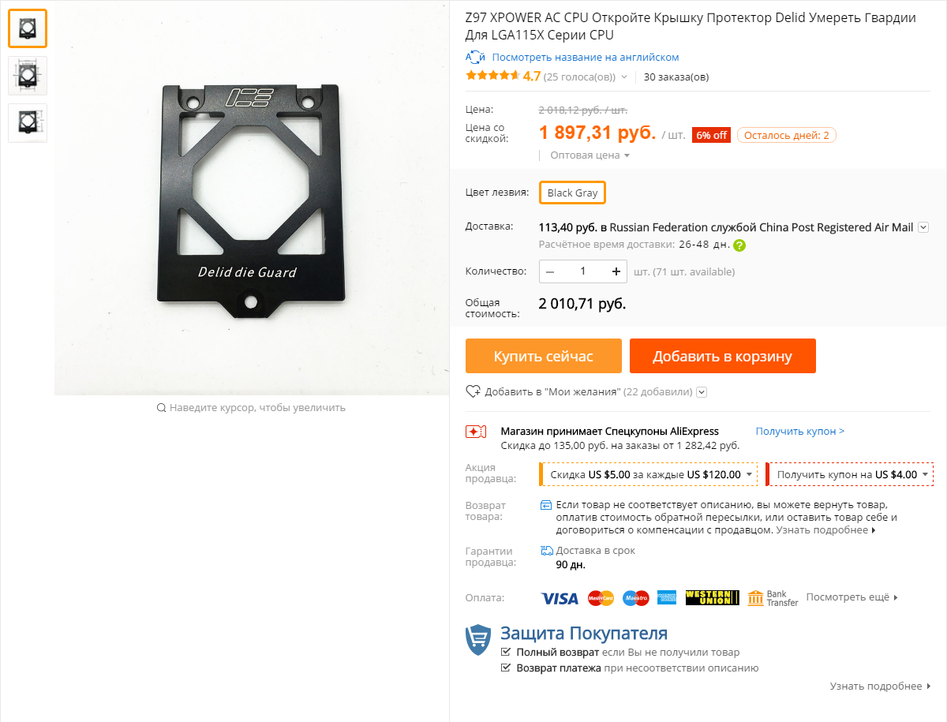This screenshot has width=947, height=722.
Task: Click the green delivery time help icon
Action: 739,245
